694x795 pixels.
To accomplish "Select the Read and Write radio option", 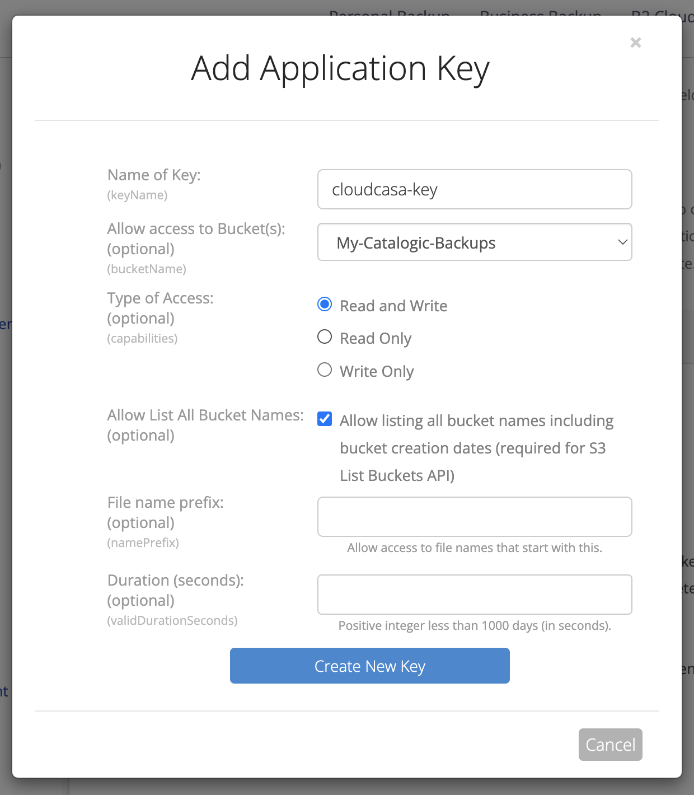I will tap(325, 304).
